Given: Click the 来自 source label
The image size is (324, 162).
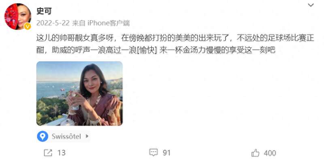Looking at the screenshot, I should click(x=79, y=23).
